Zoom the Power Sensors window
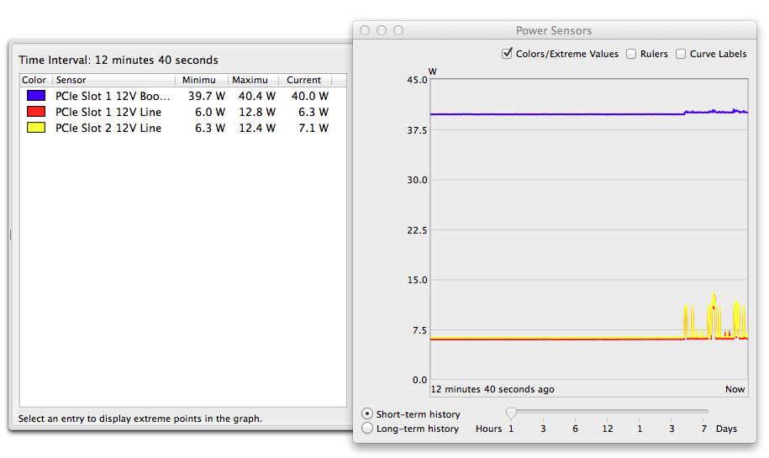 [398, 30]
